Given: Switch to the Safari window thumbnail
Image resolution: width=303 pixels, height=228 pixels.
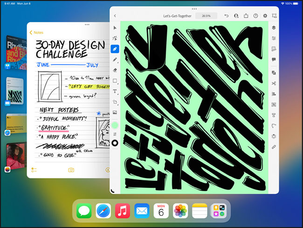Looking at the screenshot, I should 16,124.
